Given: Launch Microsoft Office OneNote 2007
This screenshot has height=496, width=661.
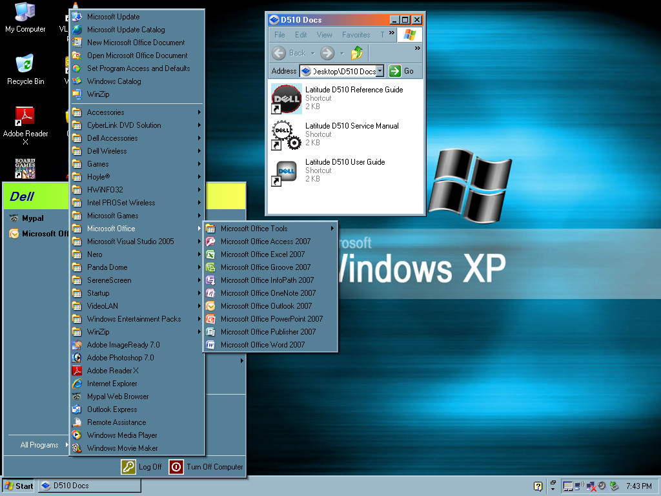Looking at the screenshot, I should coord(270,293).
